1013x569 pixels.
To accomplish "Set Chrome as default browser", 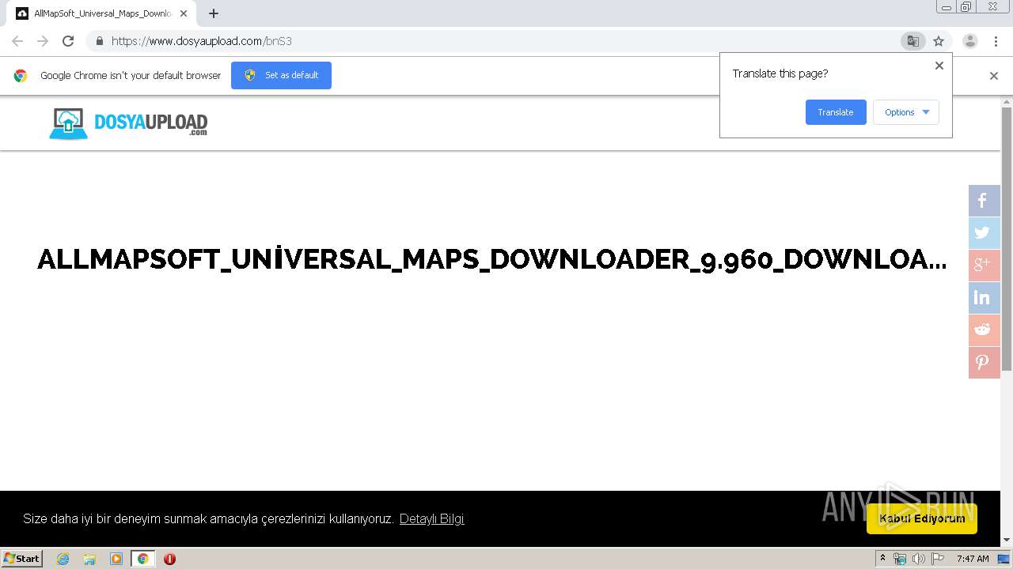I will click(x=281, y=75).
